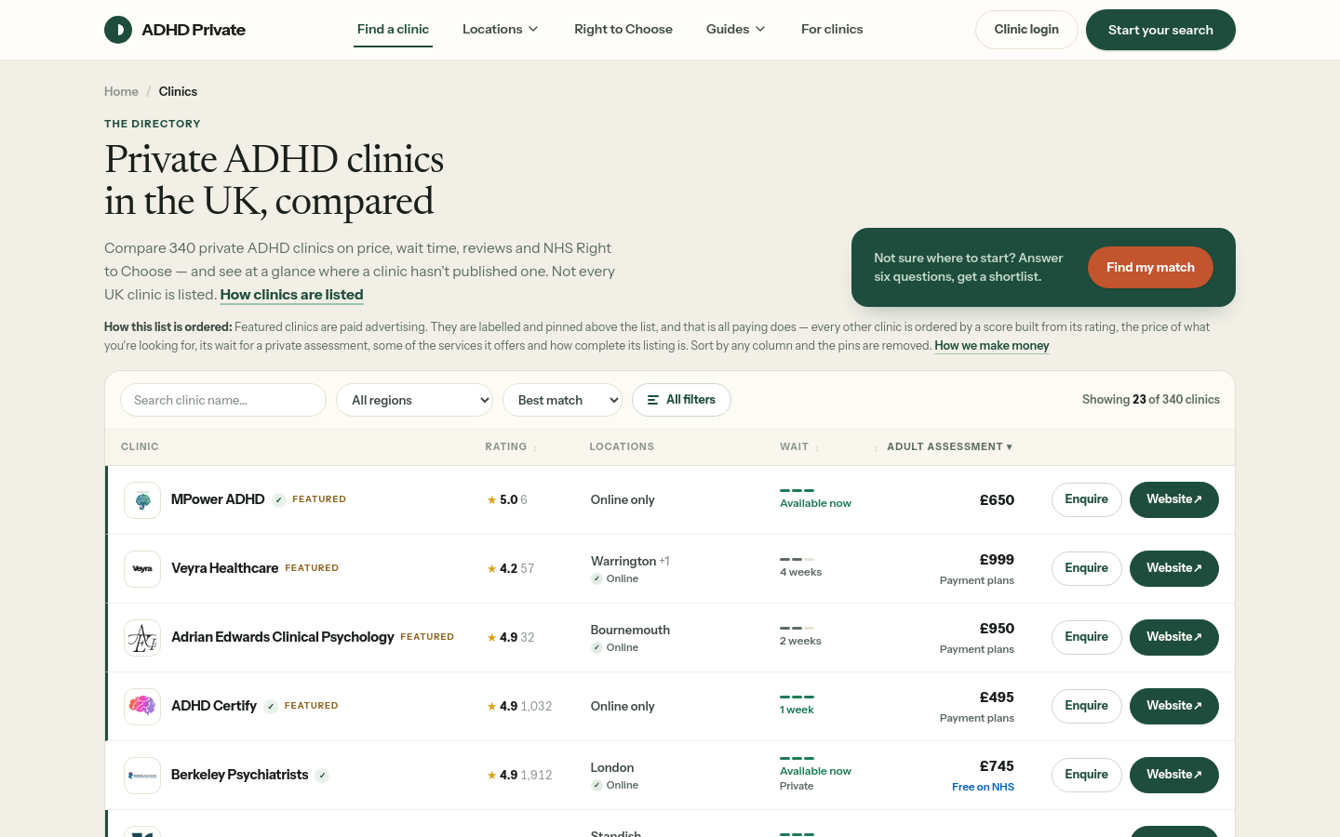This screenshot has width=1340, height=837.
Task: Click the Free on NHS link for Berkeley
Action: 983,787
